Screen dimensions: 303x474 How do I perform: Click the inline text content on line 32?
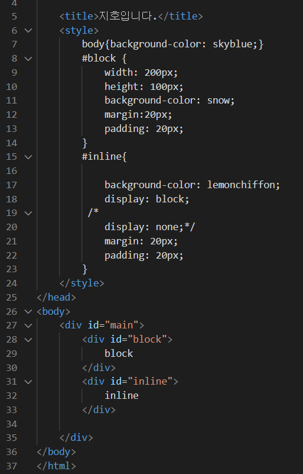[122, 396]
